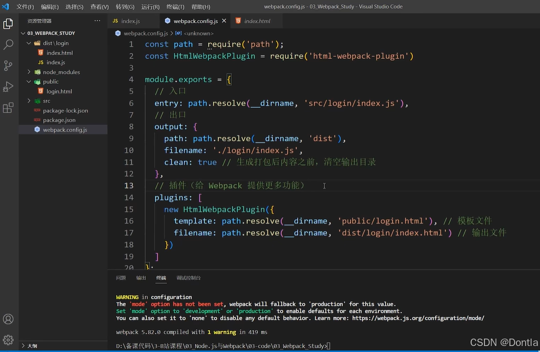This screenshot has width=540, height=352.
Task: Collapse the dist\login folder chevron
Action: 29,43
